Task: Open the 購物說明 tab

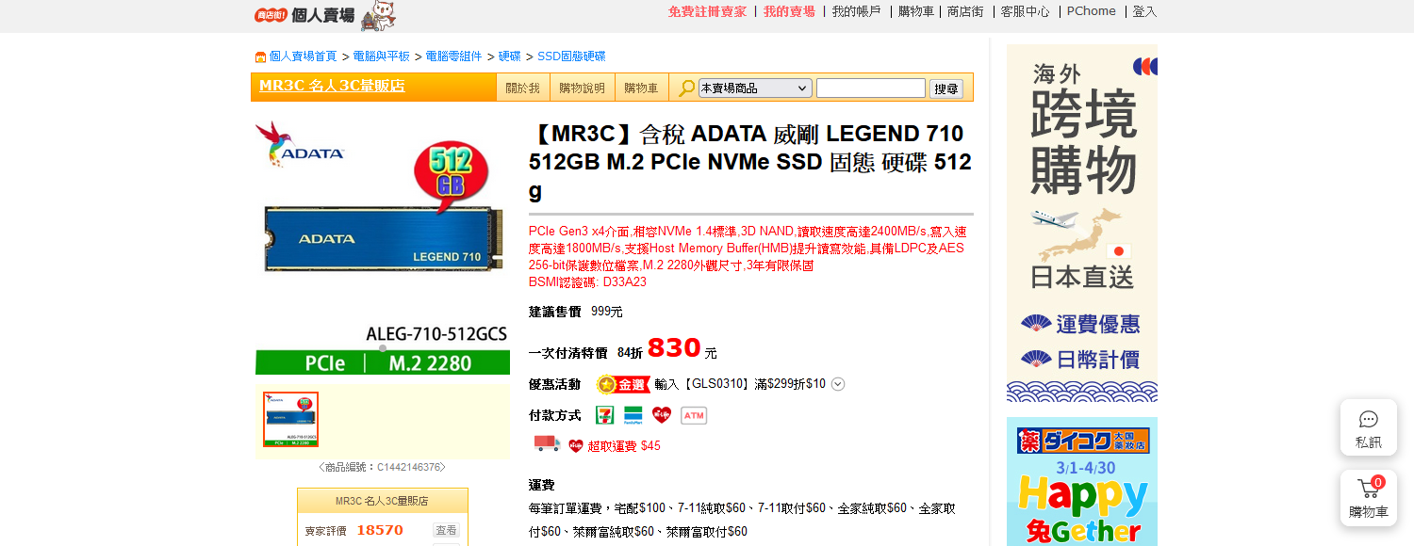Action: [x=583, y=88]
